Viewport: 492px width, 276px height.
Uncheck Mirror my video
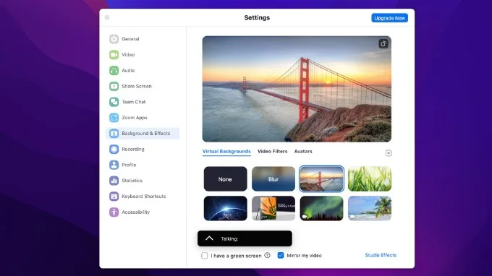281,255
